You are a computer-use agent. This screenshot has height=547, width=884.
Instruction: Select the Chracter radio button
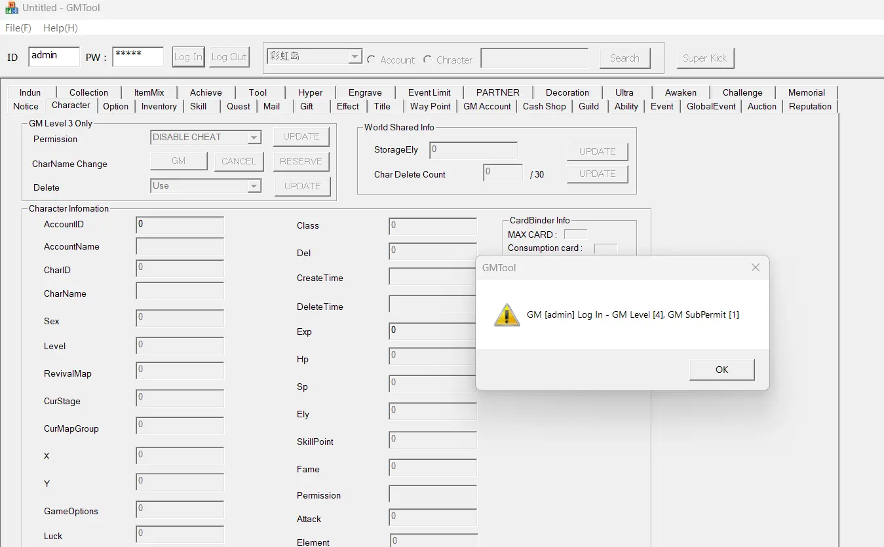point(428,60)
